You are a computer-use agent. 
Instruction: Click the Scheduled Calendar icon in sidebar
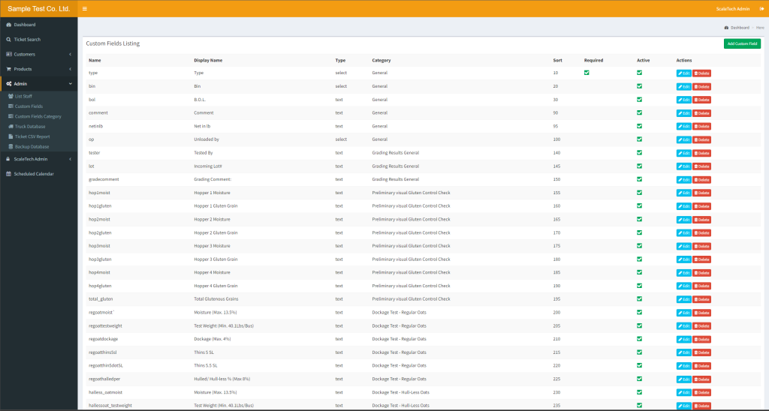pos(8,173)
